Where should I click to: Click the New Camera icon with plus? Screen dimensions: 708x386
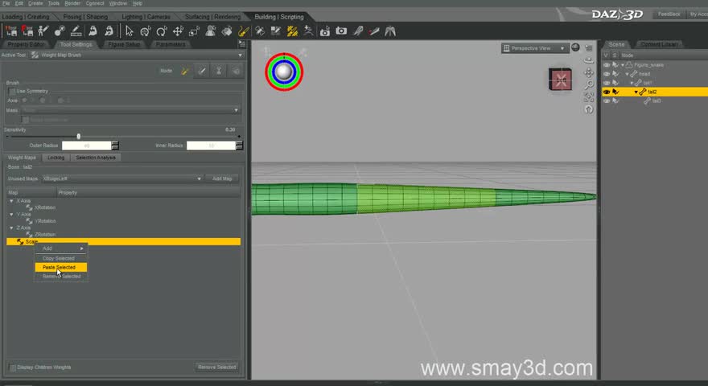point(325,31)
